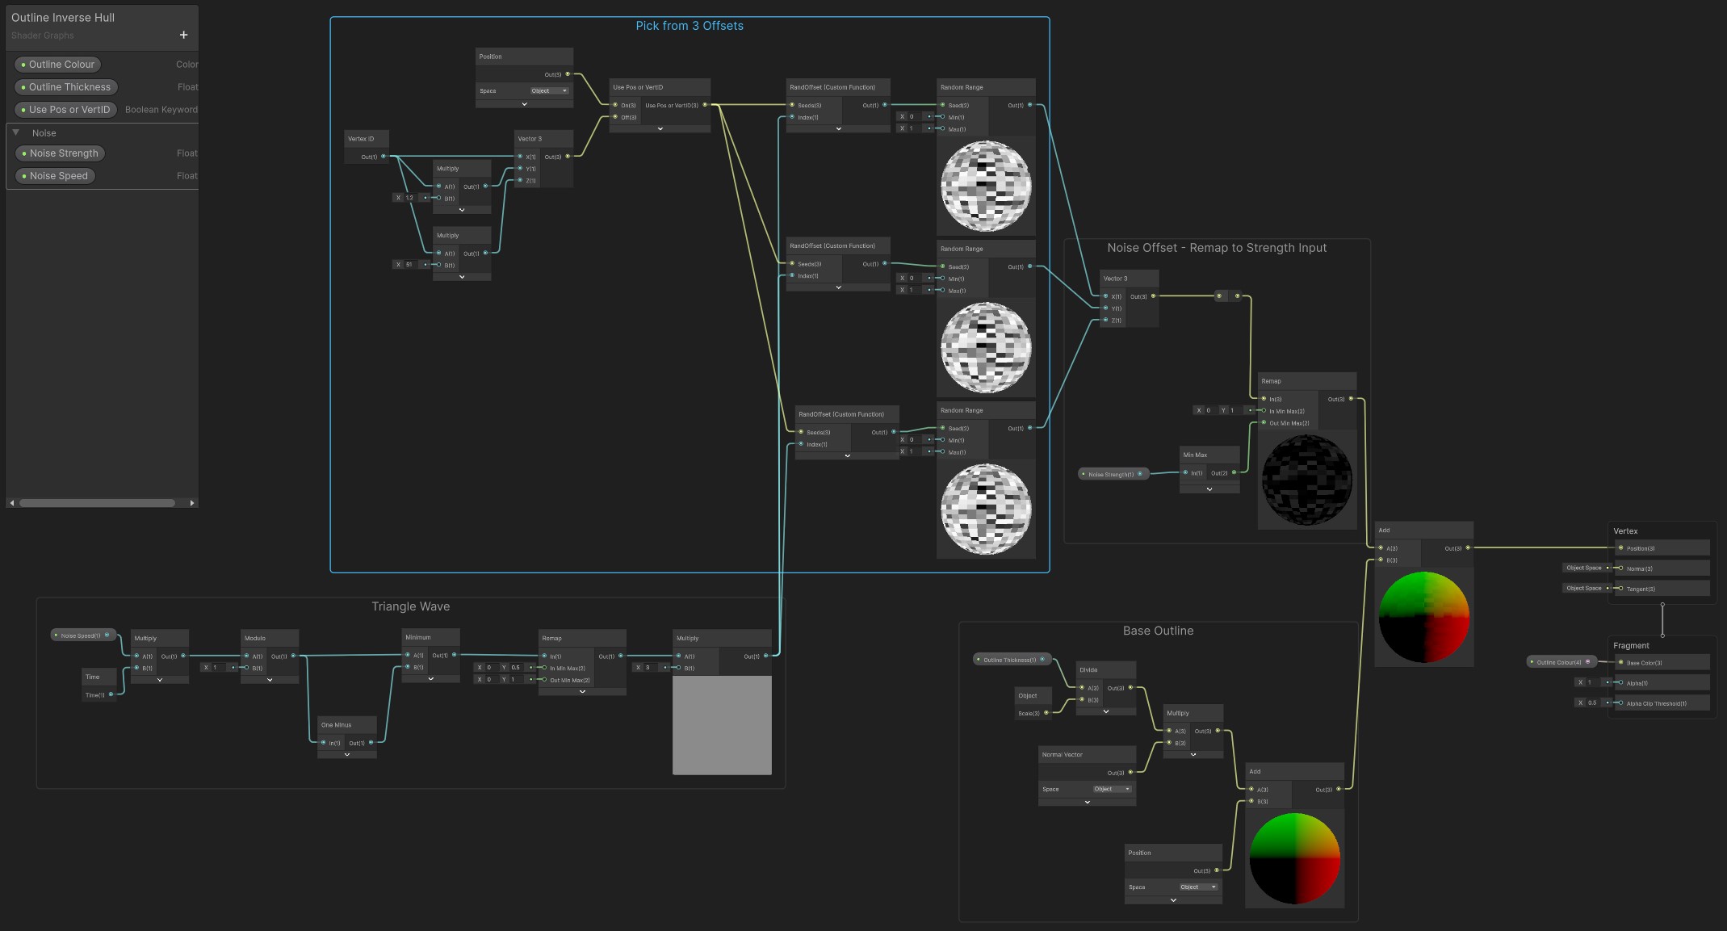The height and width of the screenshot is (931, 1727).
Task: Click the Scale(3) port on the Object node
Action: pos(1046,713)
